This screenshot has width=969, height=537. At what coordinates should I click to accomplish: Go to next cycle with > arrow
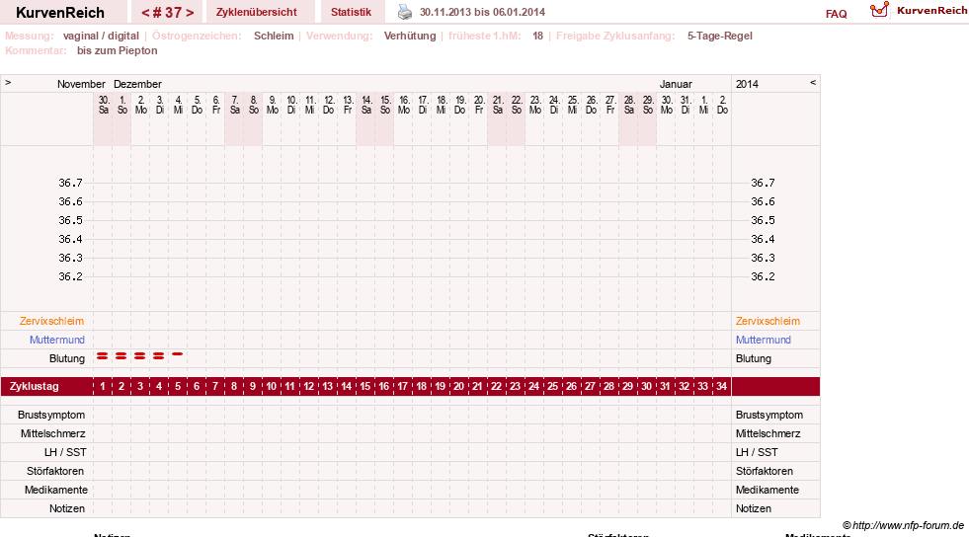point(190,13)
